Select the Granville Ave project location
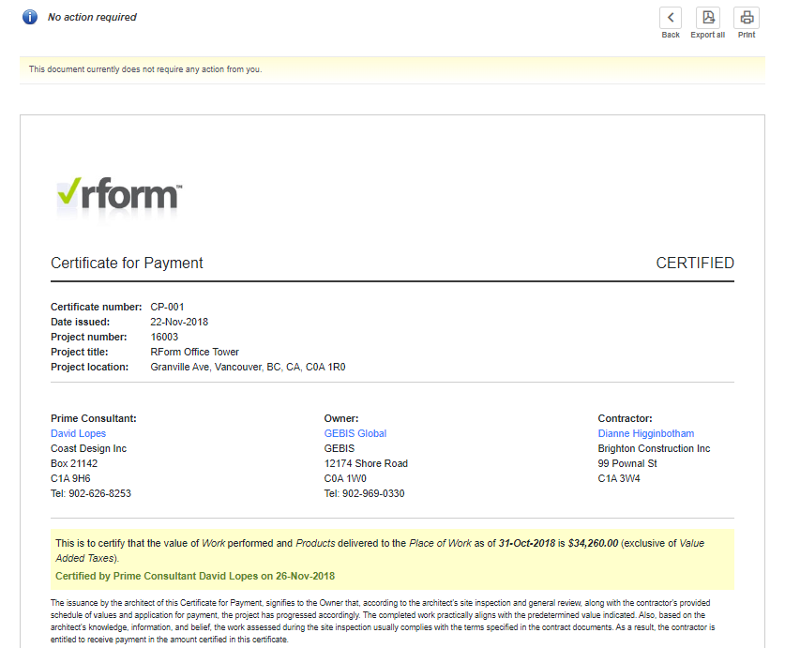This screenshot has width=785, height=648. pyautogui.click(x=248, y=367)
